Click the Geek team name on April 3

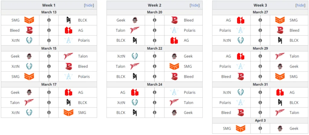(x=294, y=128)
